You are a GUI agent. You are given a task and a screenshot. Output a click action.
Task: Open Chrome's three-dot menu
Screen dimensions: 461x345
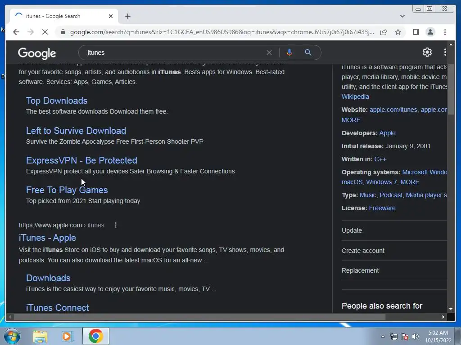coord(445,32)
